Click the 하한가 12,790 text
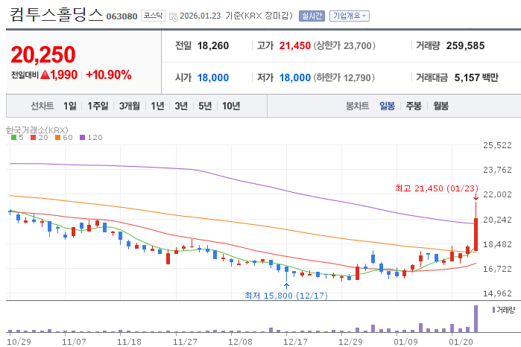The height and width of the screenshot is (347, 521). 344,77
